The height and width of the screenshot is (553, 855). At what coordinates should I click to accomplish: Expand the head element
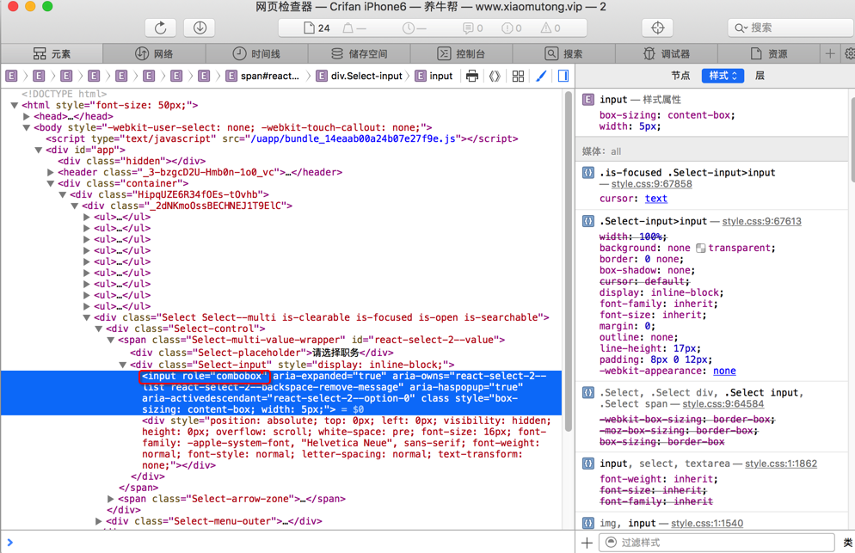(x=26, y=116)
